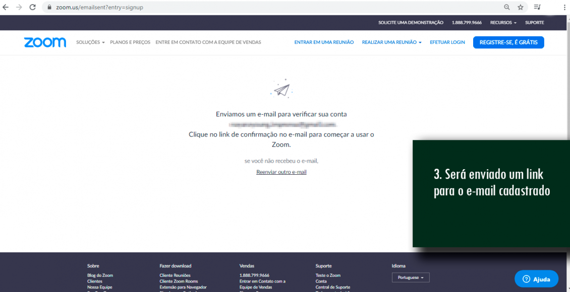Open Teste o Zoom footer link
This screenshot has height=292, width=570.
(x=328, y=275)
